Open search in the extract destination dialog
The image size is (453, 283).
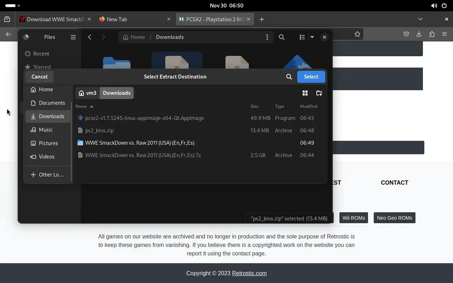[x=289, y=76]
